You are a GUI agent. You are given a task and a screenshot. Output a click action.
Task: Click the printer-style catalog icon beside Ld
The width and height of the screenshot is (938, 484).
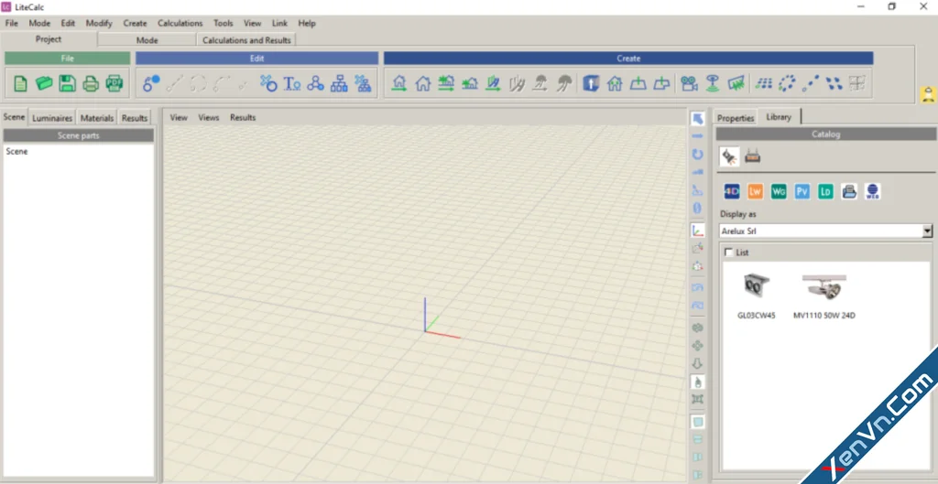pos(849,191)
